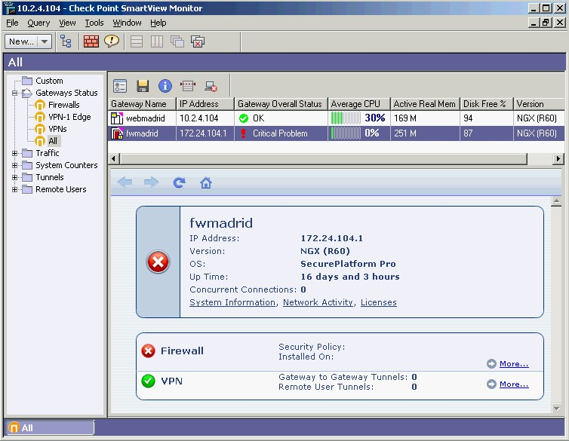This screenshot has height=441, width=569.
Task: Select VPN-1 Edge in the tree
Action: [69, 117]
